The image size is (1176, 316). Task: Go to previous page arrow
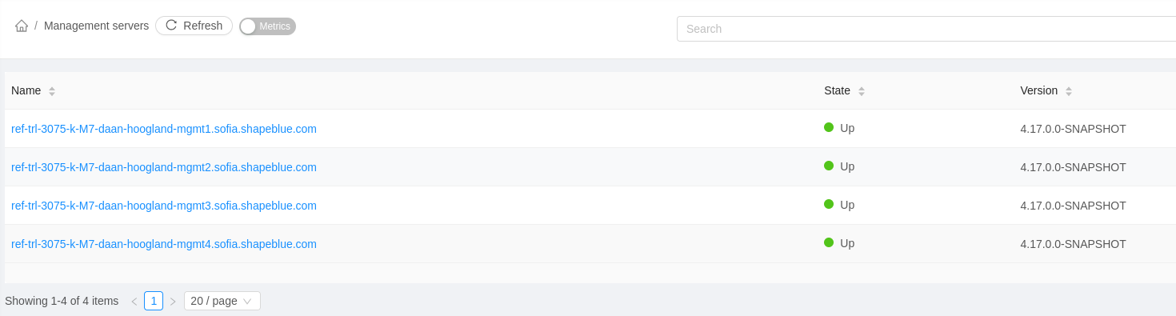[134, 302]
